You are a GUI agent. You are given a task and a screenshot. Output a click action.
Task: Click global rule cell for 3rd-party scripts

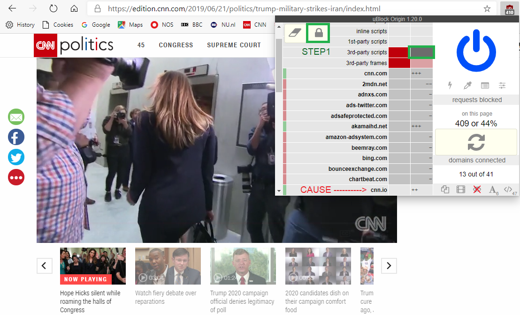pyautogui.click(x=399, y=52)
